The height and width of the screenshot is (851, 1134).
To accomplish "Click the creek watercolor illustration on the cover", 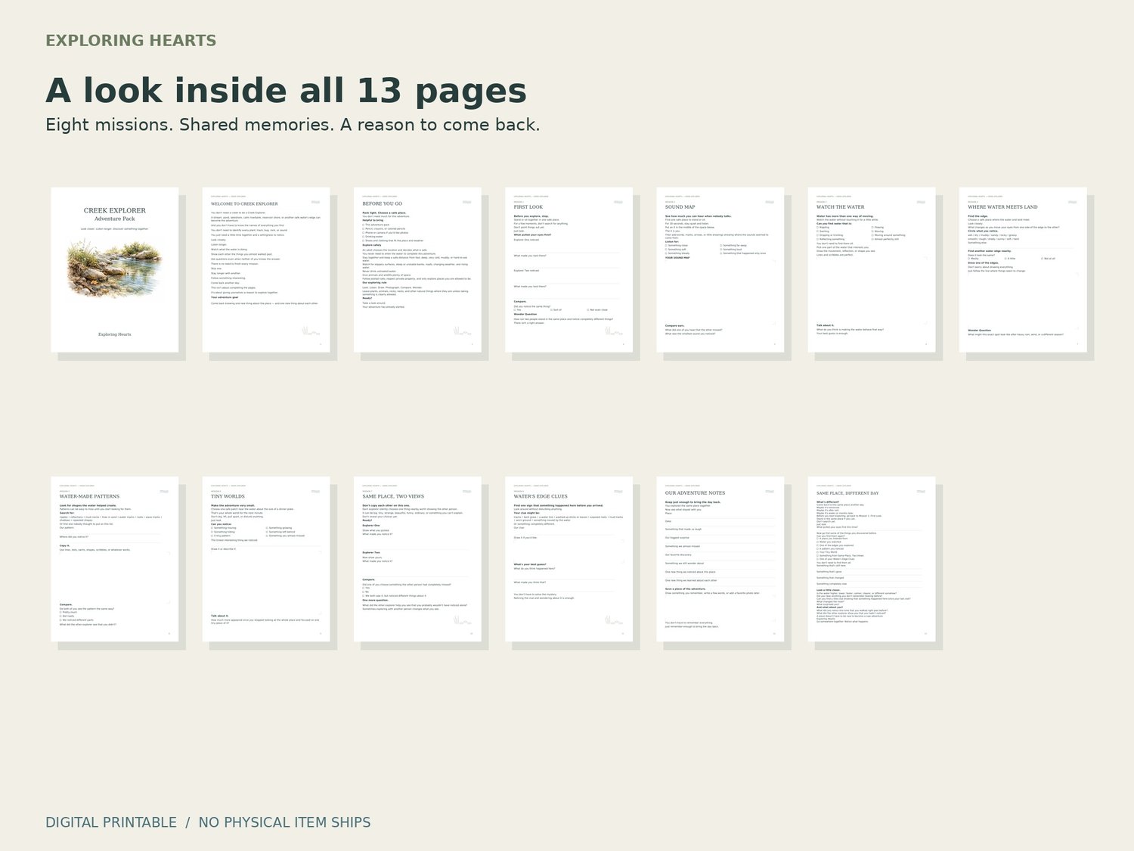I will (x=115, y=270).
